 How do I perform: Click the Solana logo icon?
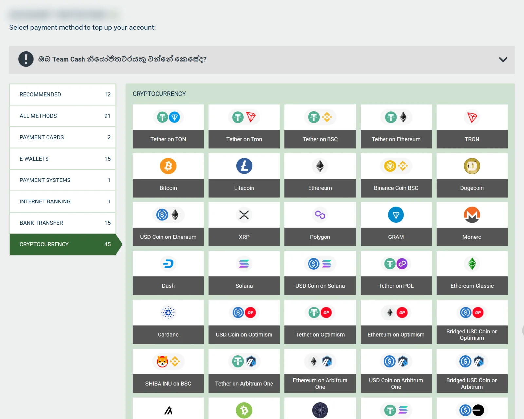244,264
